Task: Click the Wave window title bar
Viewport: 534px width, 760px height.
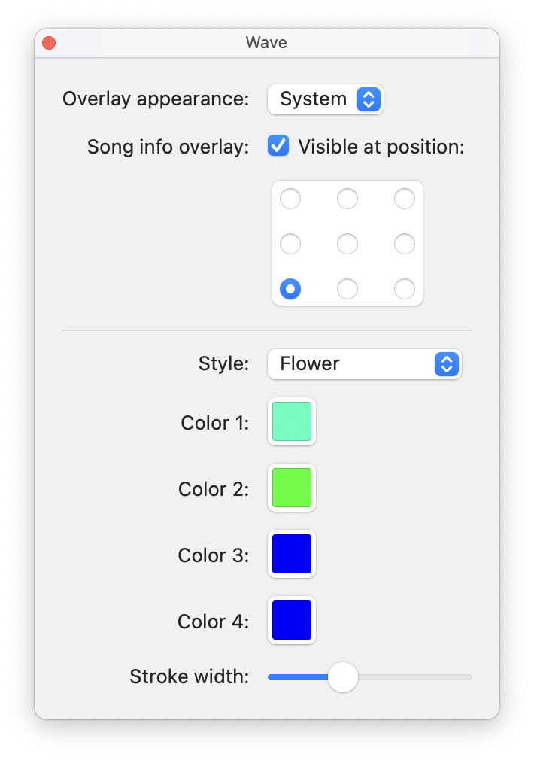Action: coord(266,43)
